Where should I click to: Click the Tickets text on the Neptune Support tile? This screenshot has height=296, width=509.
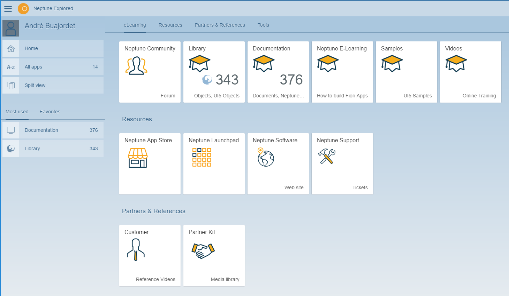360,187
